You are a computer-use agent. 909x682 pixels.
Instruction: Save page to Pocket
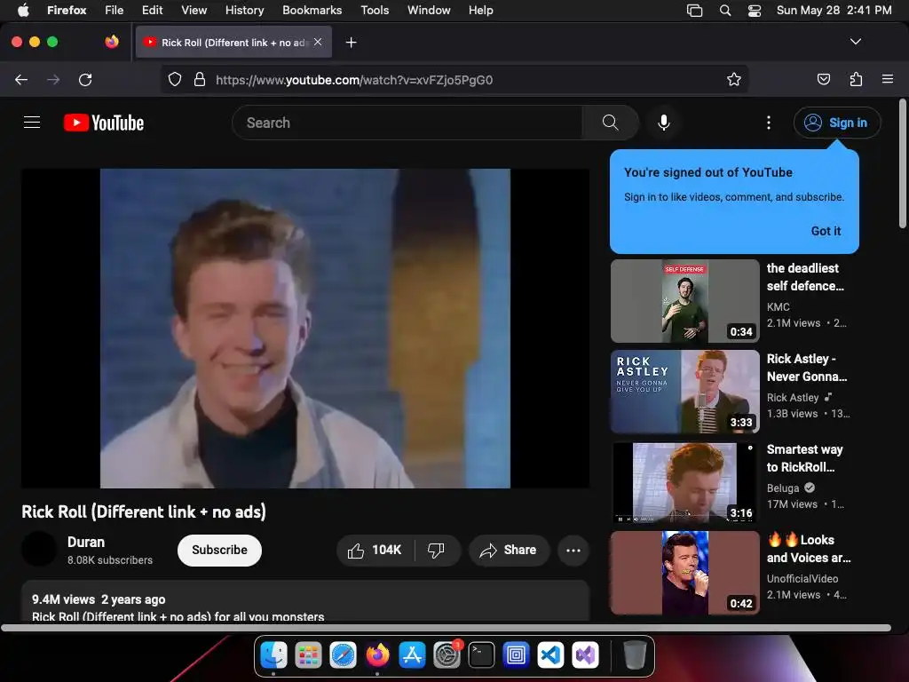tap(823, 79)
